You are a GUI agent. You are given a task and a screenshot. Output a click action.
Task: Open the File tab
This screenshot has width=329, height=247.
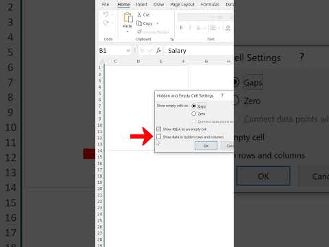[106, 4]
